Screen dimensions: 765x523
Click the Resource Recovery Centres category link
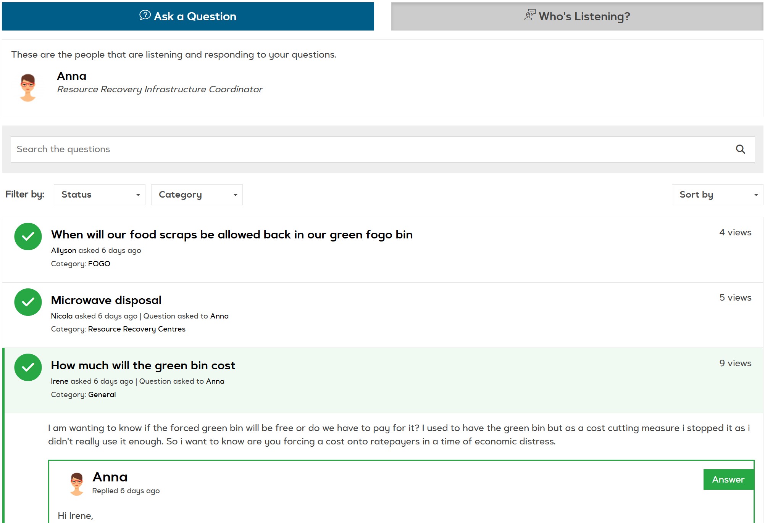tap(137, 329)
